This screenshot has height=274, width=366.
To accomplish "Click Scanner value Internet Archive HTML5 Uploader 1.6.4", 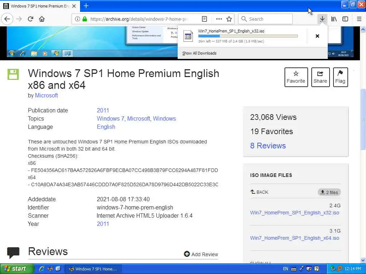I will tap(145, 215).
